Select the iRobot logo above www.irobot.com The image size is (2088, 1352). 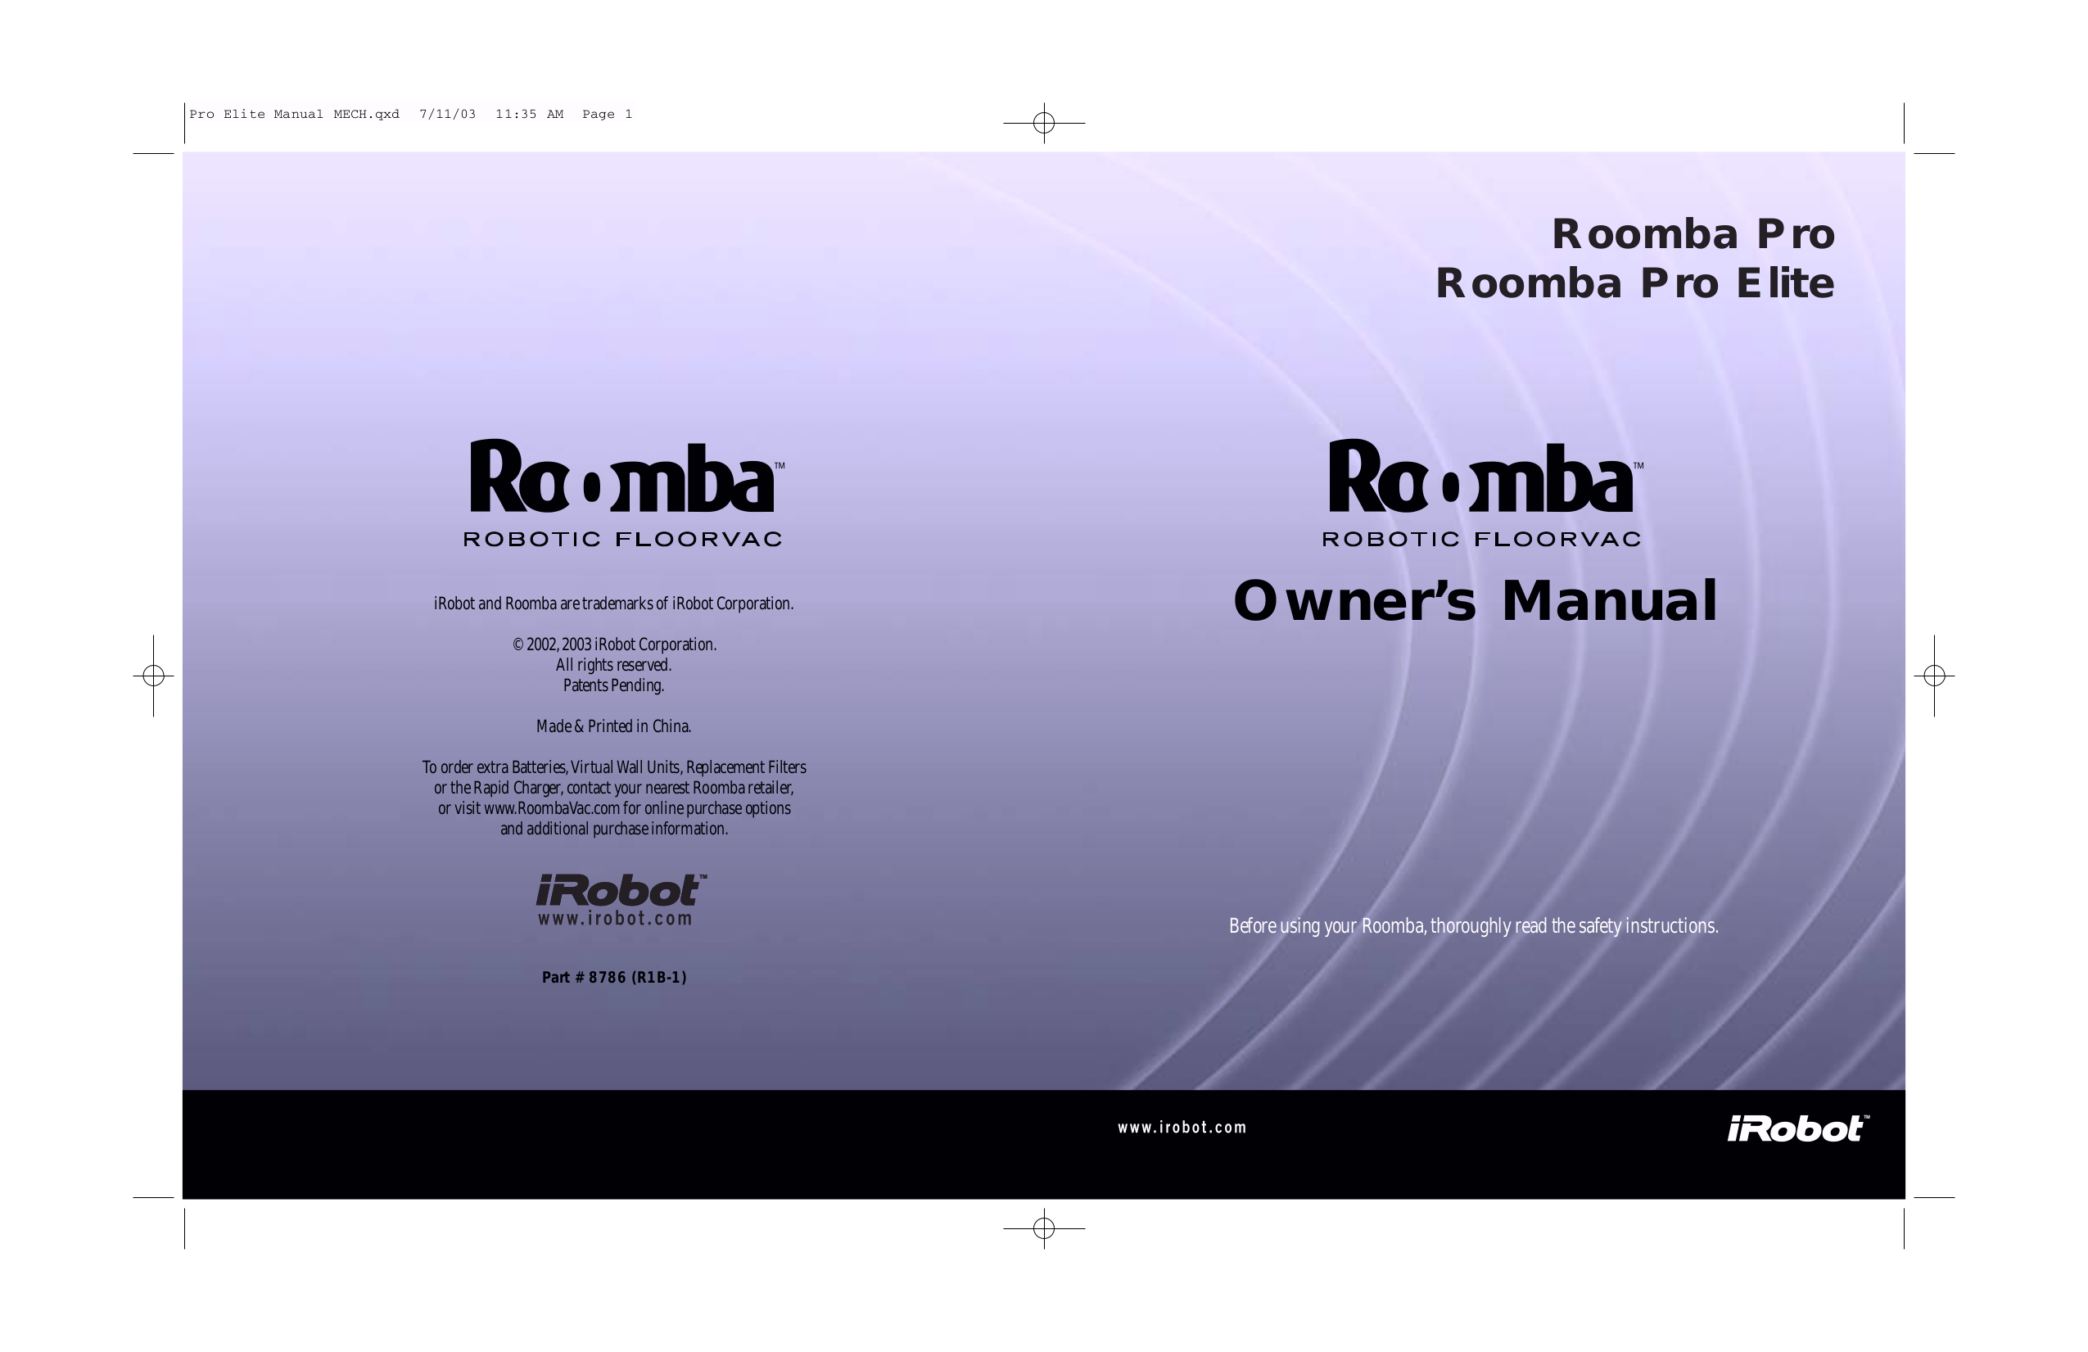click(x=617, y=889)
